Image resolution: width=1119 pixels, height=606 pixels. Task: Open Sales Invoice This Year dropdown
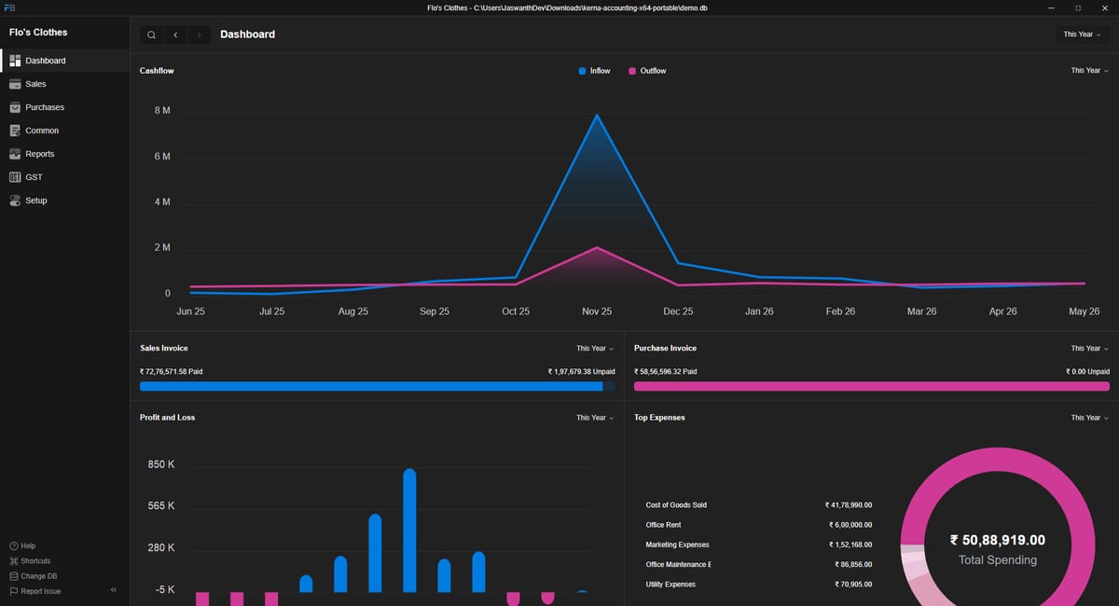pyautogui.click(x=595, y=349)
